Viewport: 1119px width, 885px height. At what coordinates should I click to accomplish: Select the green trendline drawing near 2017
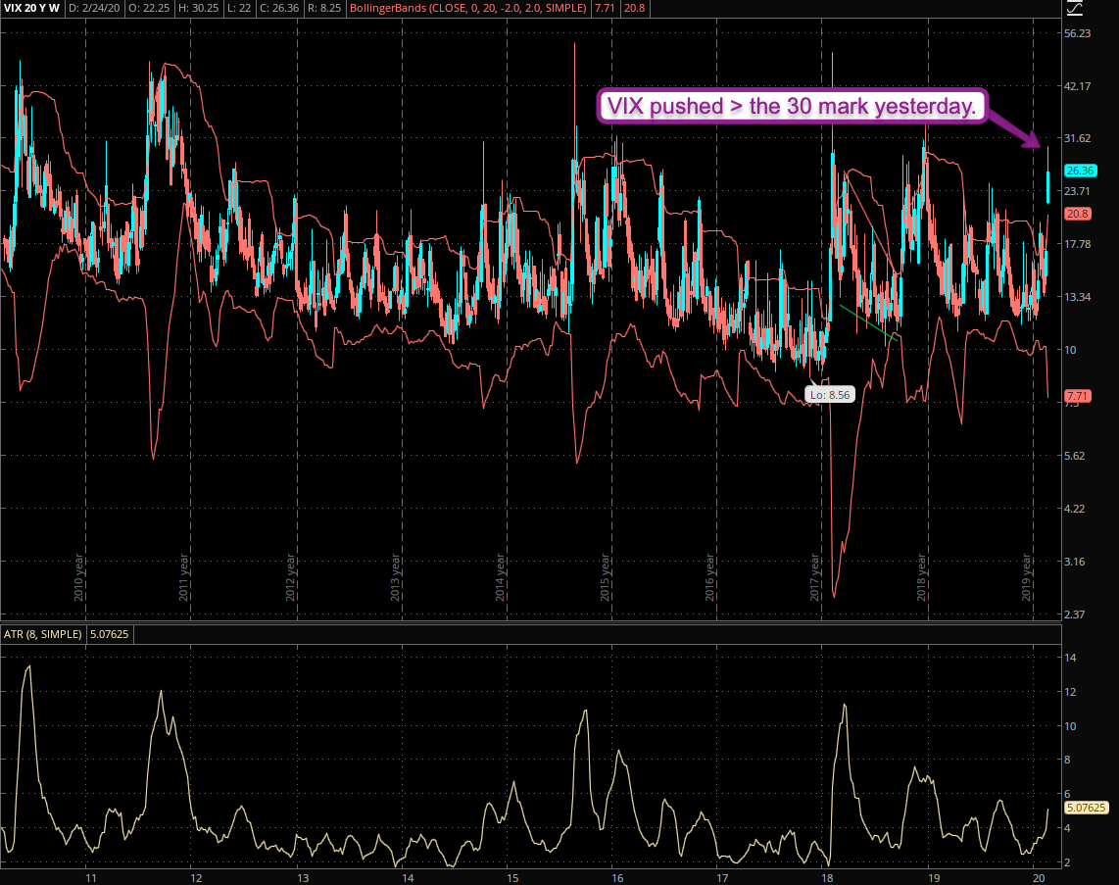pos(868,322)
